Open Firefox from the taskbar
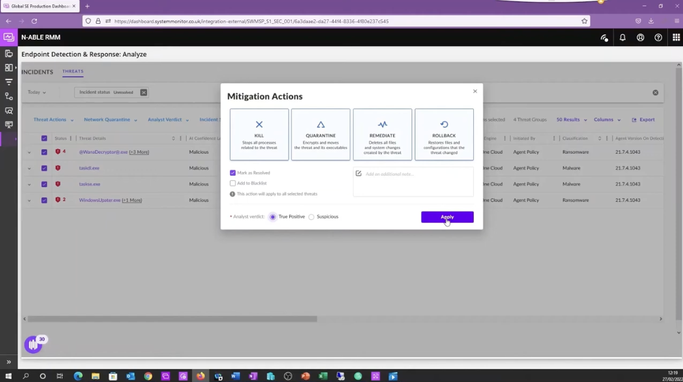Viewport: 683px width, 382px height. point(200,376)
